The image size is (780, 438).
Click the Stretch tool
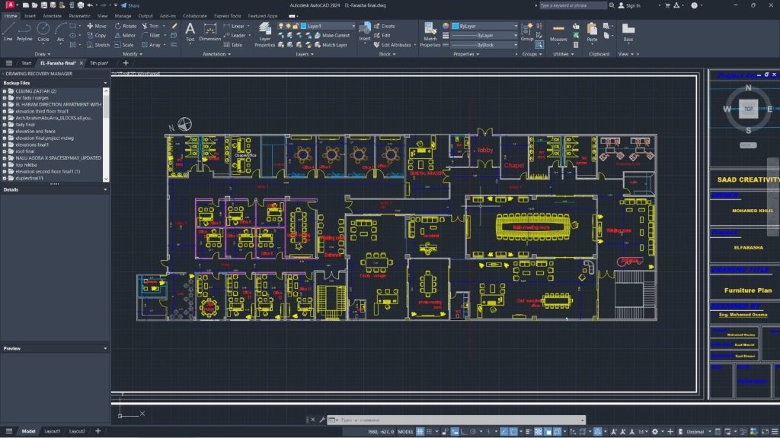(98, 45)
